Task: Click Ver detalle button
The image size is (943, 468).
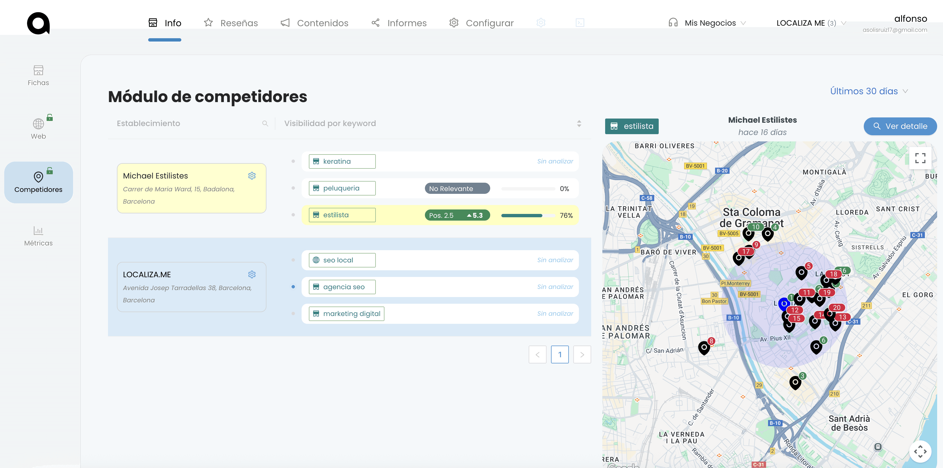Action: click(900, 126)
